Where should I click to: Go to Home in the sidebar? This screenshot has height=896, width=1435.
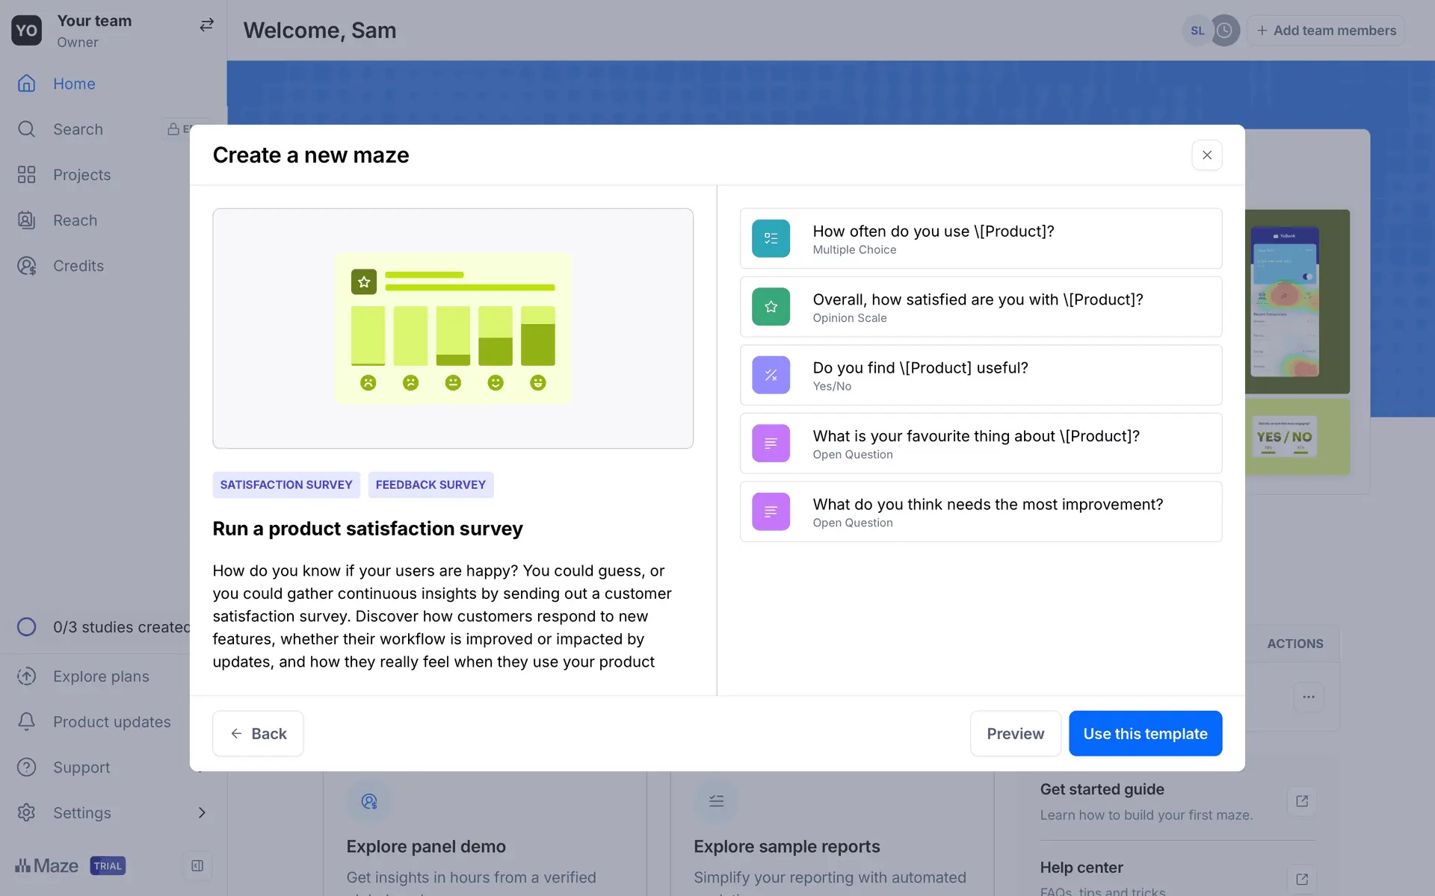pos(73,84)
